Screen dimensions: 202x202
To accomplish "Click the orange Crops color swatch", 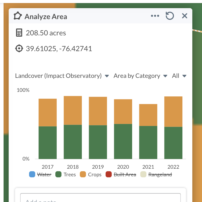I will [x=83, y=174].
